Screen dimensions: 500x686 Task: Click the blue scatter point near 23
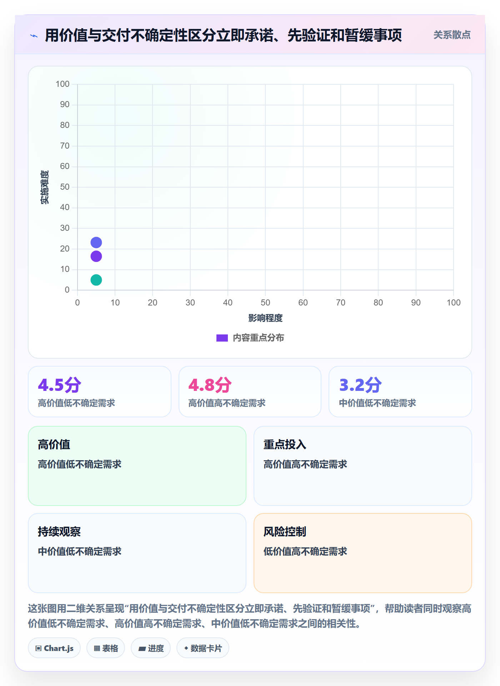point(96,243)
